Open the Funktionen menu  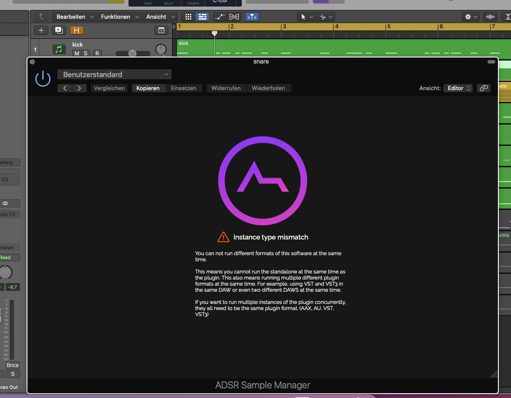pyautogui.click(x=119, y=17)
